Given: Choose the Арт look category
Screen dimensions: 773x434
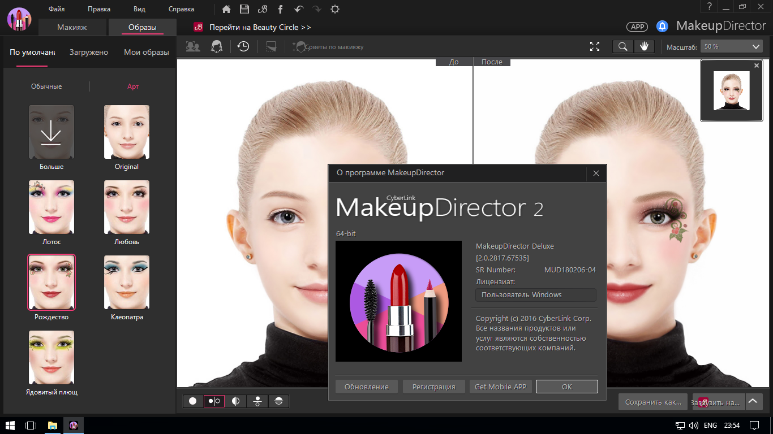Looking at the screenshot, I should point(133,86).
